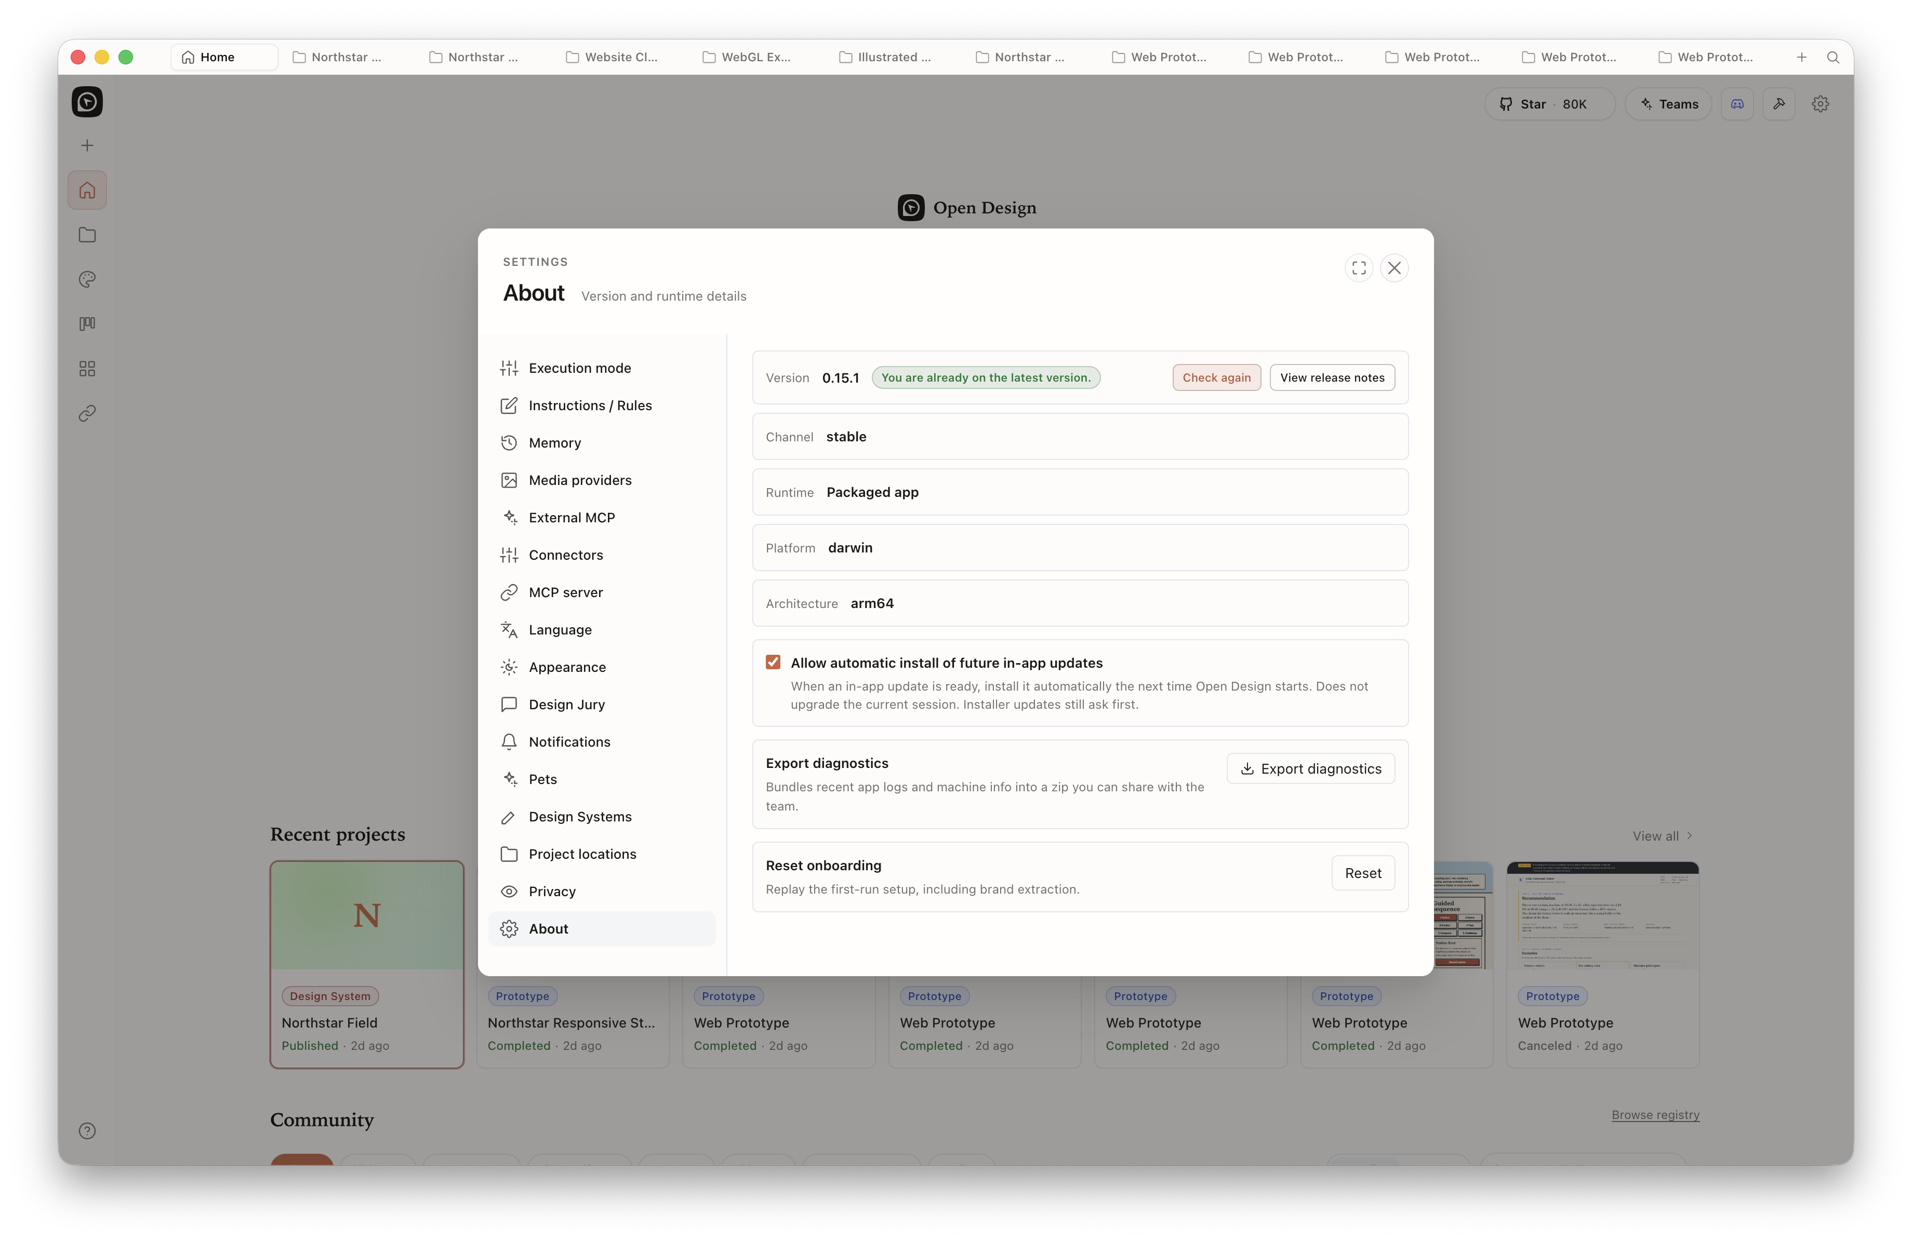Switch to the Home tab
Viewport: 1912px width, 1242px height.
pos(224,57)
